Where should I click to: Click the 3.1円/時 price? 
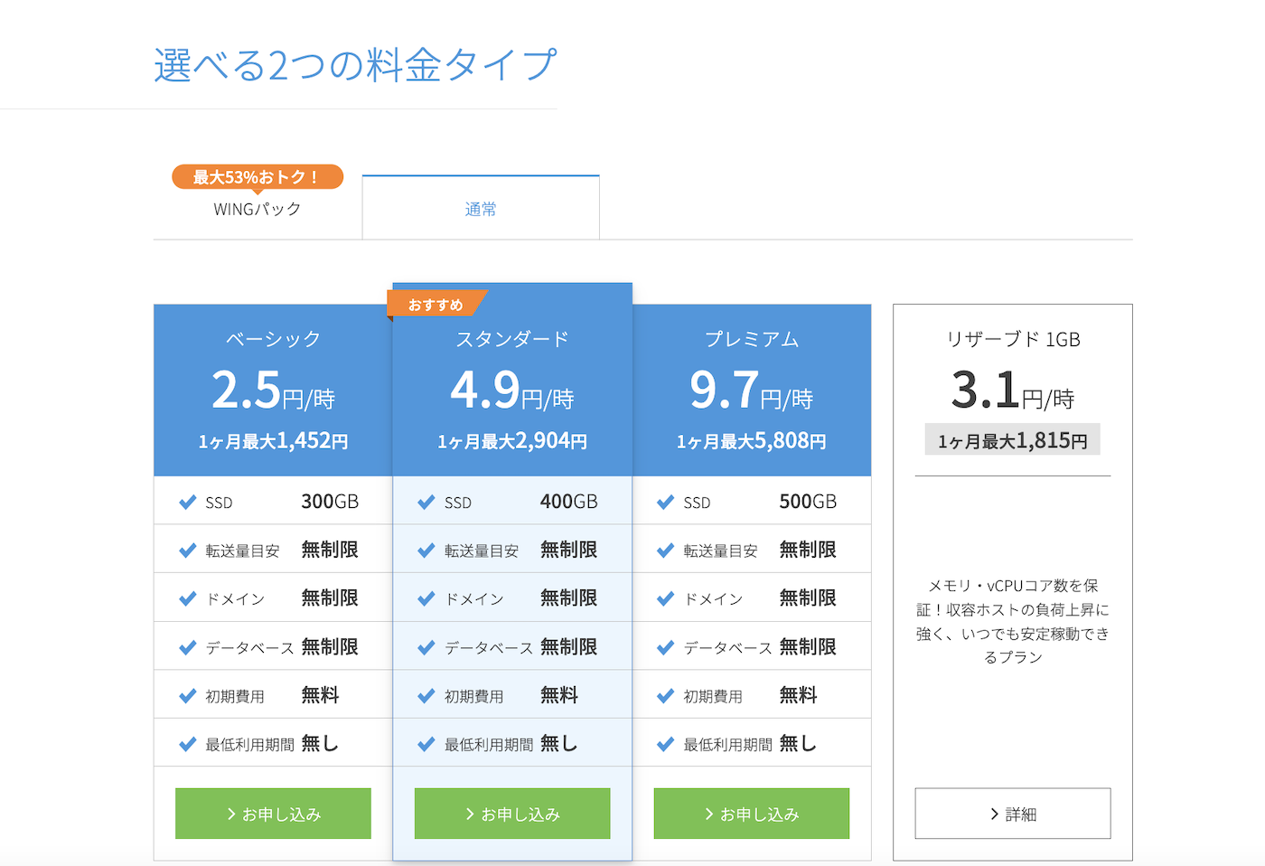pos(1013,390)
